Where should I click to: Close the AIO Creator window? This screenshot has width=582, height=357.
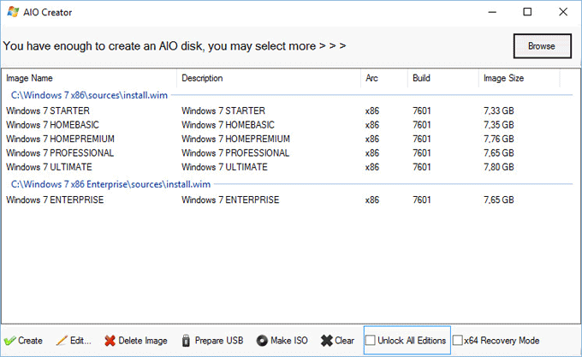(x=563, y=12)
